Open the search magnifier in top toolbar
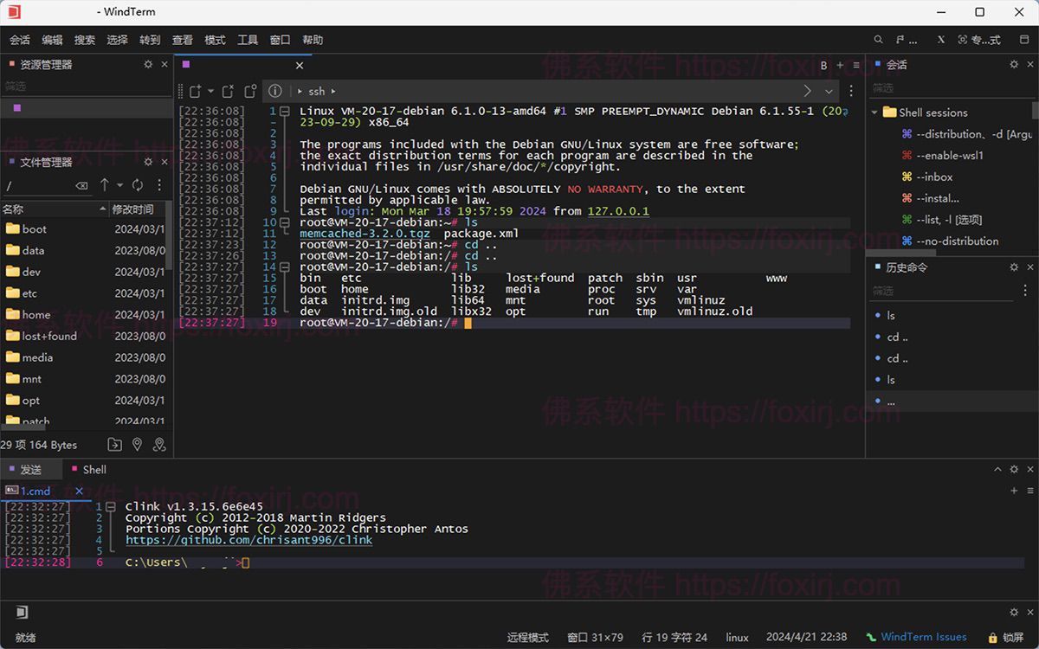Image resolution: width=1039 pixels, height=649 pixels. [x=878, y=40]
